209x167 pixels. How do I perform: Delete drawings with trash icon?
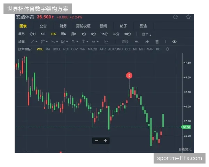(x=157, y=42)
